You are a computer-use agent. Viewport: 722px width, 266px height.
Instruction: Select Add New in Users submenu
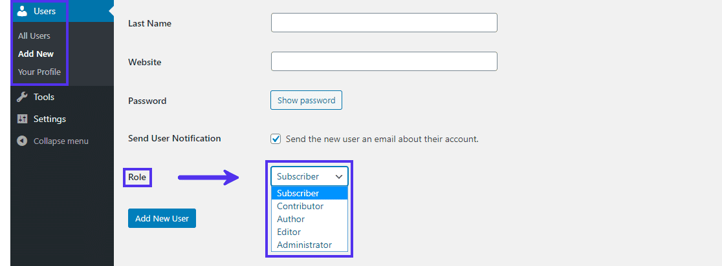(x=36, y=54)
